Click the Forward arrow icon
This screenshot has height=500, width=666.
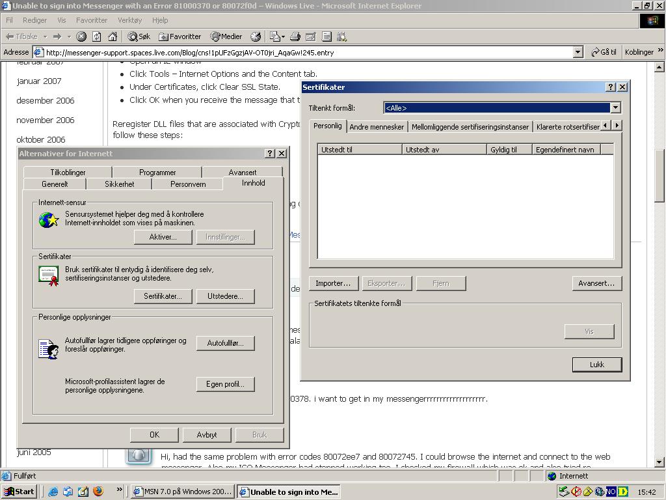coord(57,36)
